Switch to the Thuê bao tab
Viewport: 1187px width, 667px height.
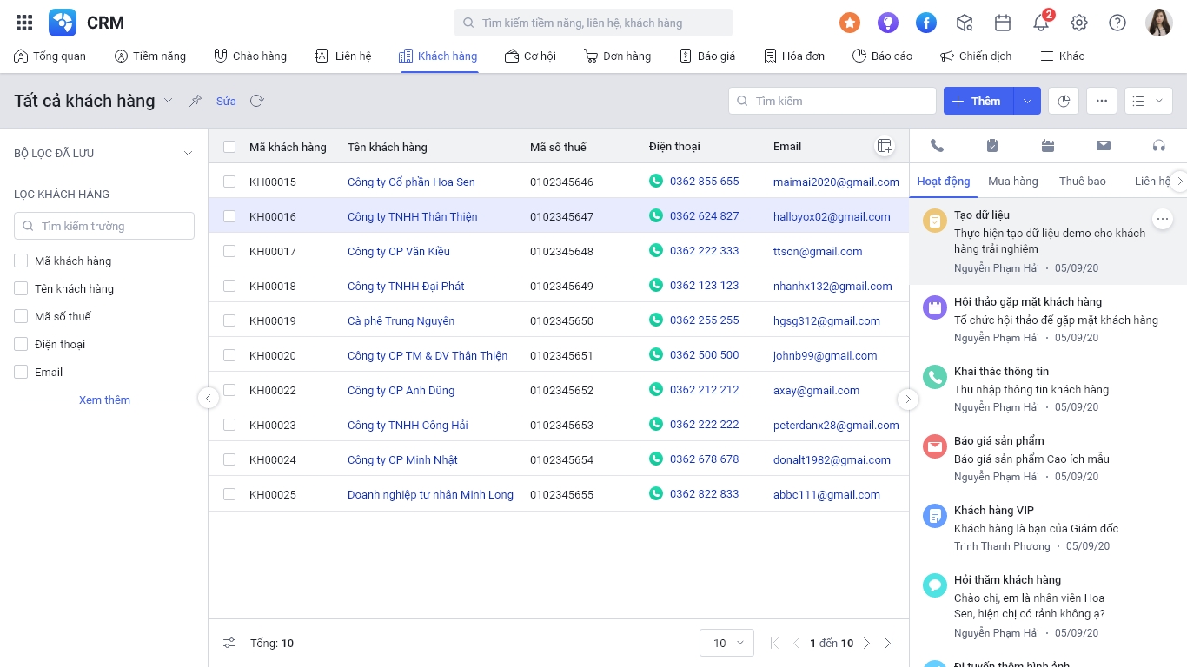click(1083, 182)
